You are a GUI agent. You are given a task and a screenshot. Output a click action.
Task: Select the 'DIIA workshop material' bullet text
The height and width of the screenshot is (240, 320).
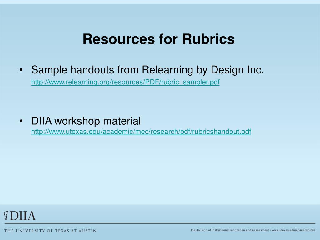pyautogui.click(x=86, y=121)
